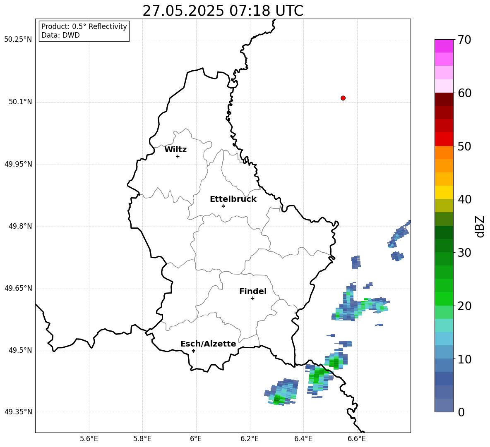
Task: Click the 50.25°N latitude label
Action: click(x=18, y=40)
